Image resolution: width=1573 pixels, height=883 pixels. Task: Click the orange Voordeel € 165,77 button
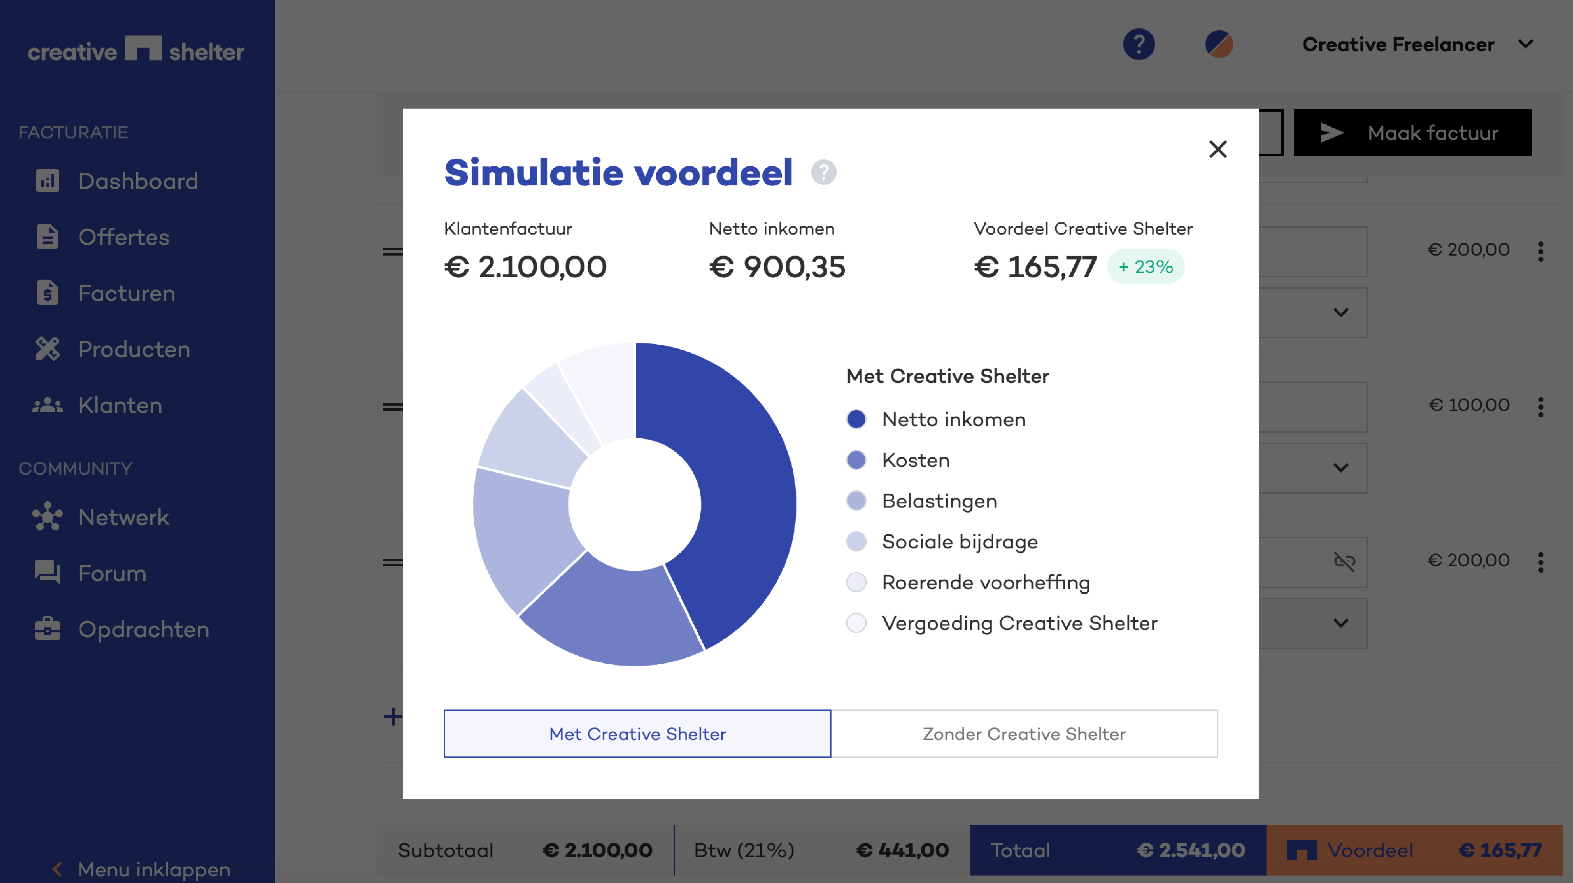(x=1414, y=850)
